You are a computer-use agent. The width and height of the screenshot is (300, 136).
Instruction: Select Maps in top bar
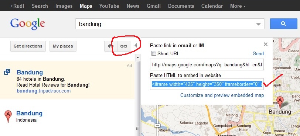pos(86,6)
